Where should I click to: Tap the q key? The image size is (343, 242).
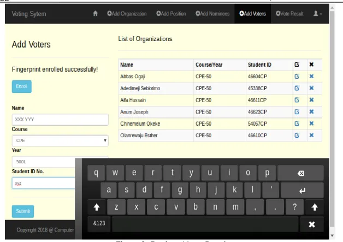coord(96,173)
